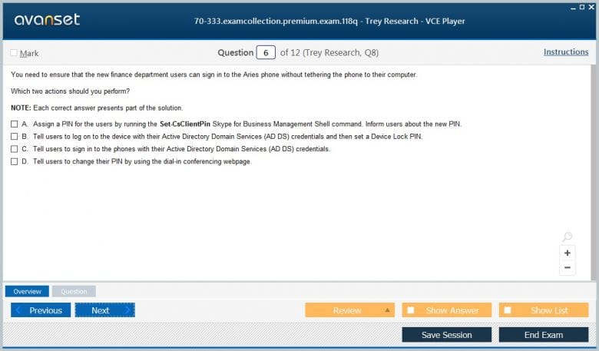Click answer B text about Device Lock PIN
This screenshot has width=599, height=351.
[x=227, y=137]
